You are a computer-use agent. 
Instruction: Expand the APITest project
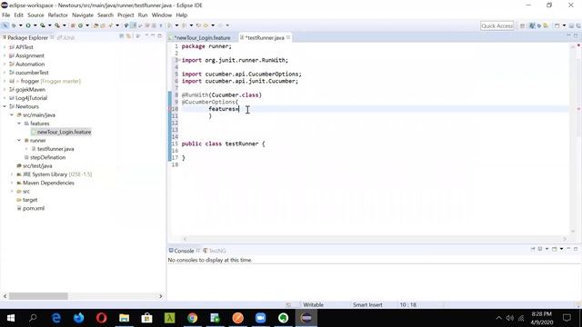(x=5, y=47)
